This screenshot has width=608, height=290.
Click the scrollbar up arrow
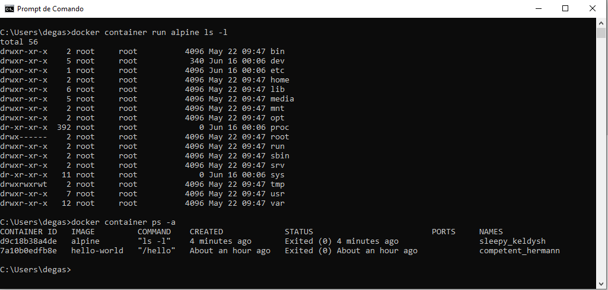[601, 23]
